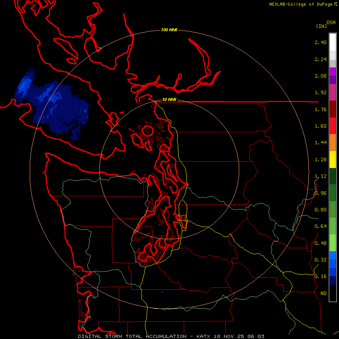Viewport: 339px width, 339px height.
Task: Click the 1.92 legend value
Action: [321, 93]
